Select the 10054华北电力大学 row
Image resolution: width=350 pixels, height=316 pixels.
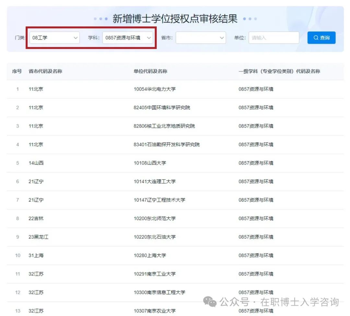[x=155, y=89]
